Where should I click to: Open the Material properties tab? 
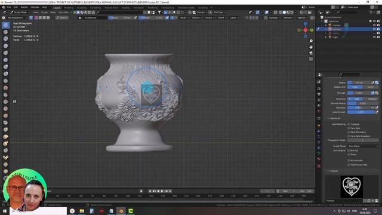click(319, 159)
